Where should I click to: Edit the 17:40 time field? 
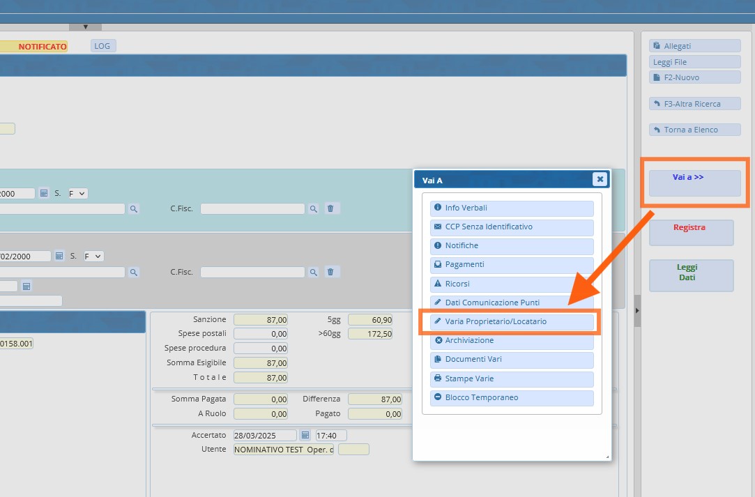[331, 436]
